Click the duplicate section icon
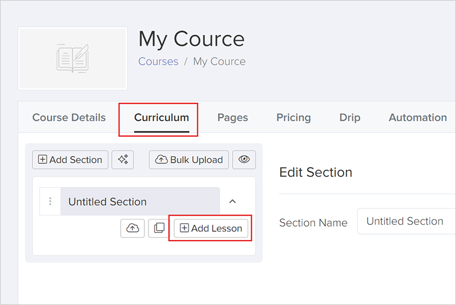 click(x=159, y=228)
